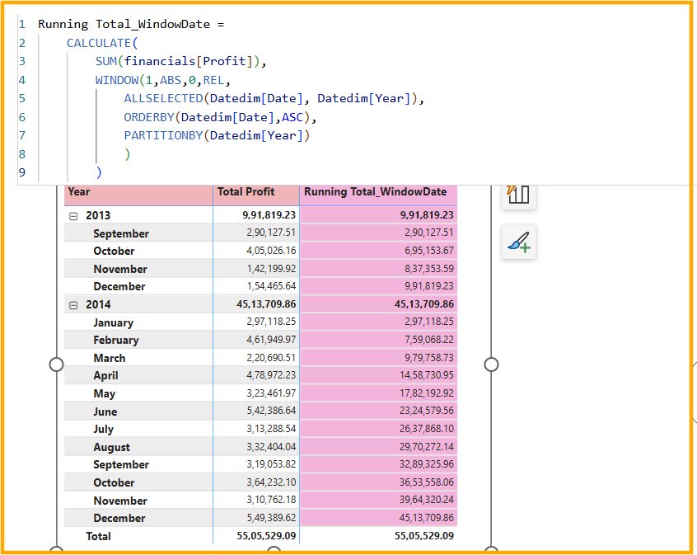The width and height of the screenshot is (697, 555).
Task: Select the paintbrush add-analyses icon
Action: (x=518, y=242)
